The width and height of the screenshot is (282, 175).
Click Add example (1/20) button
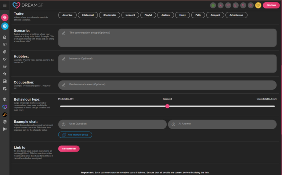[x=75, y=135]
